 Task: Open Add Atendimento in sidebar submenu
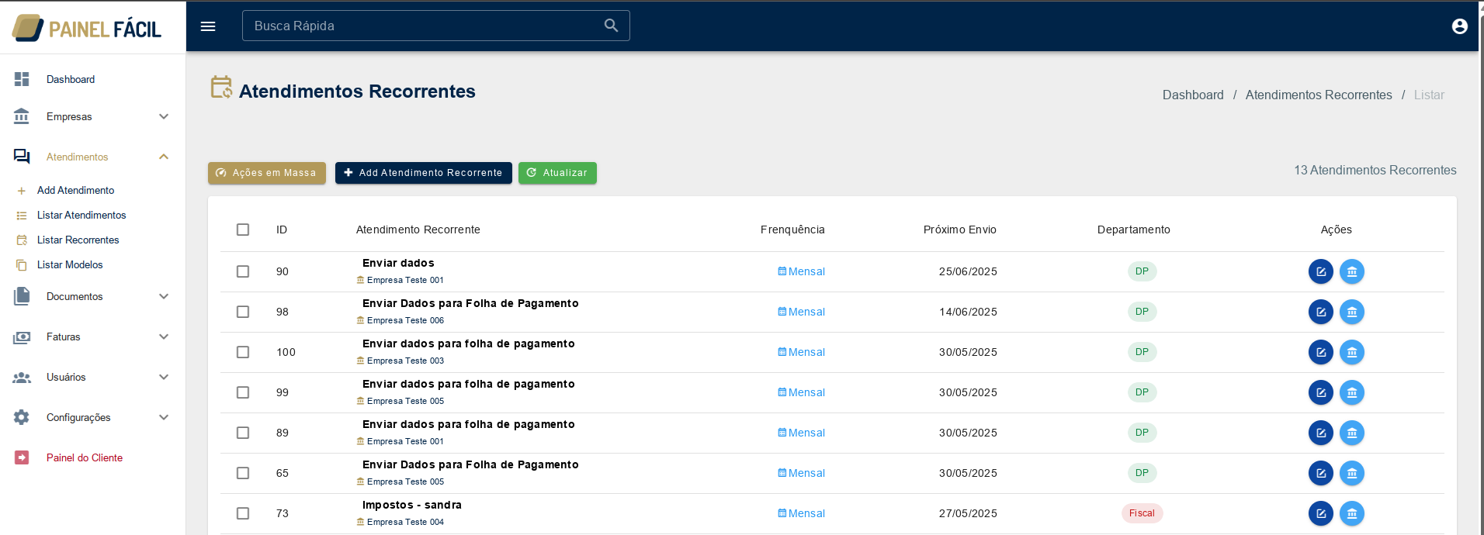tap(75, 190)
